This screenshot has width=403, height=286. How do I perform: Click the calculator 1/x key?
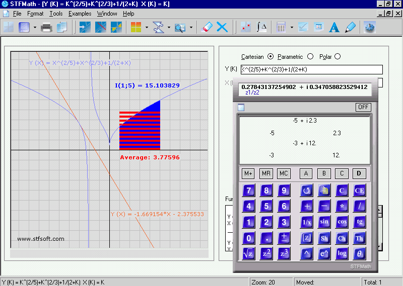tap(306, 222)
